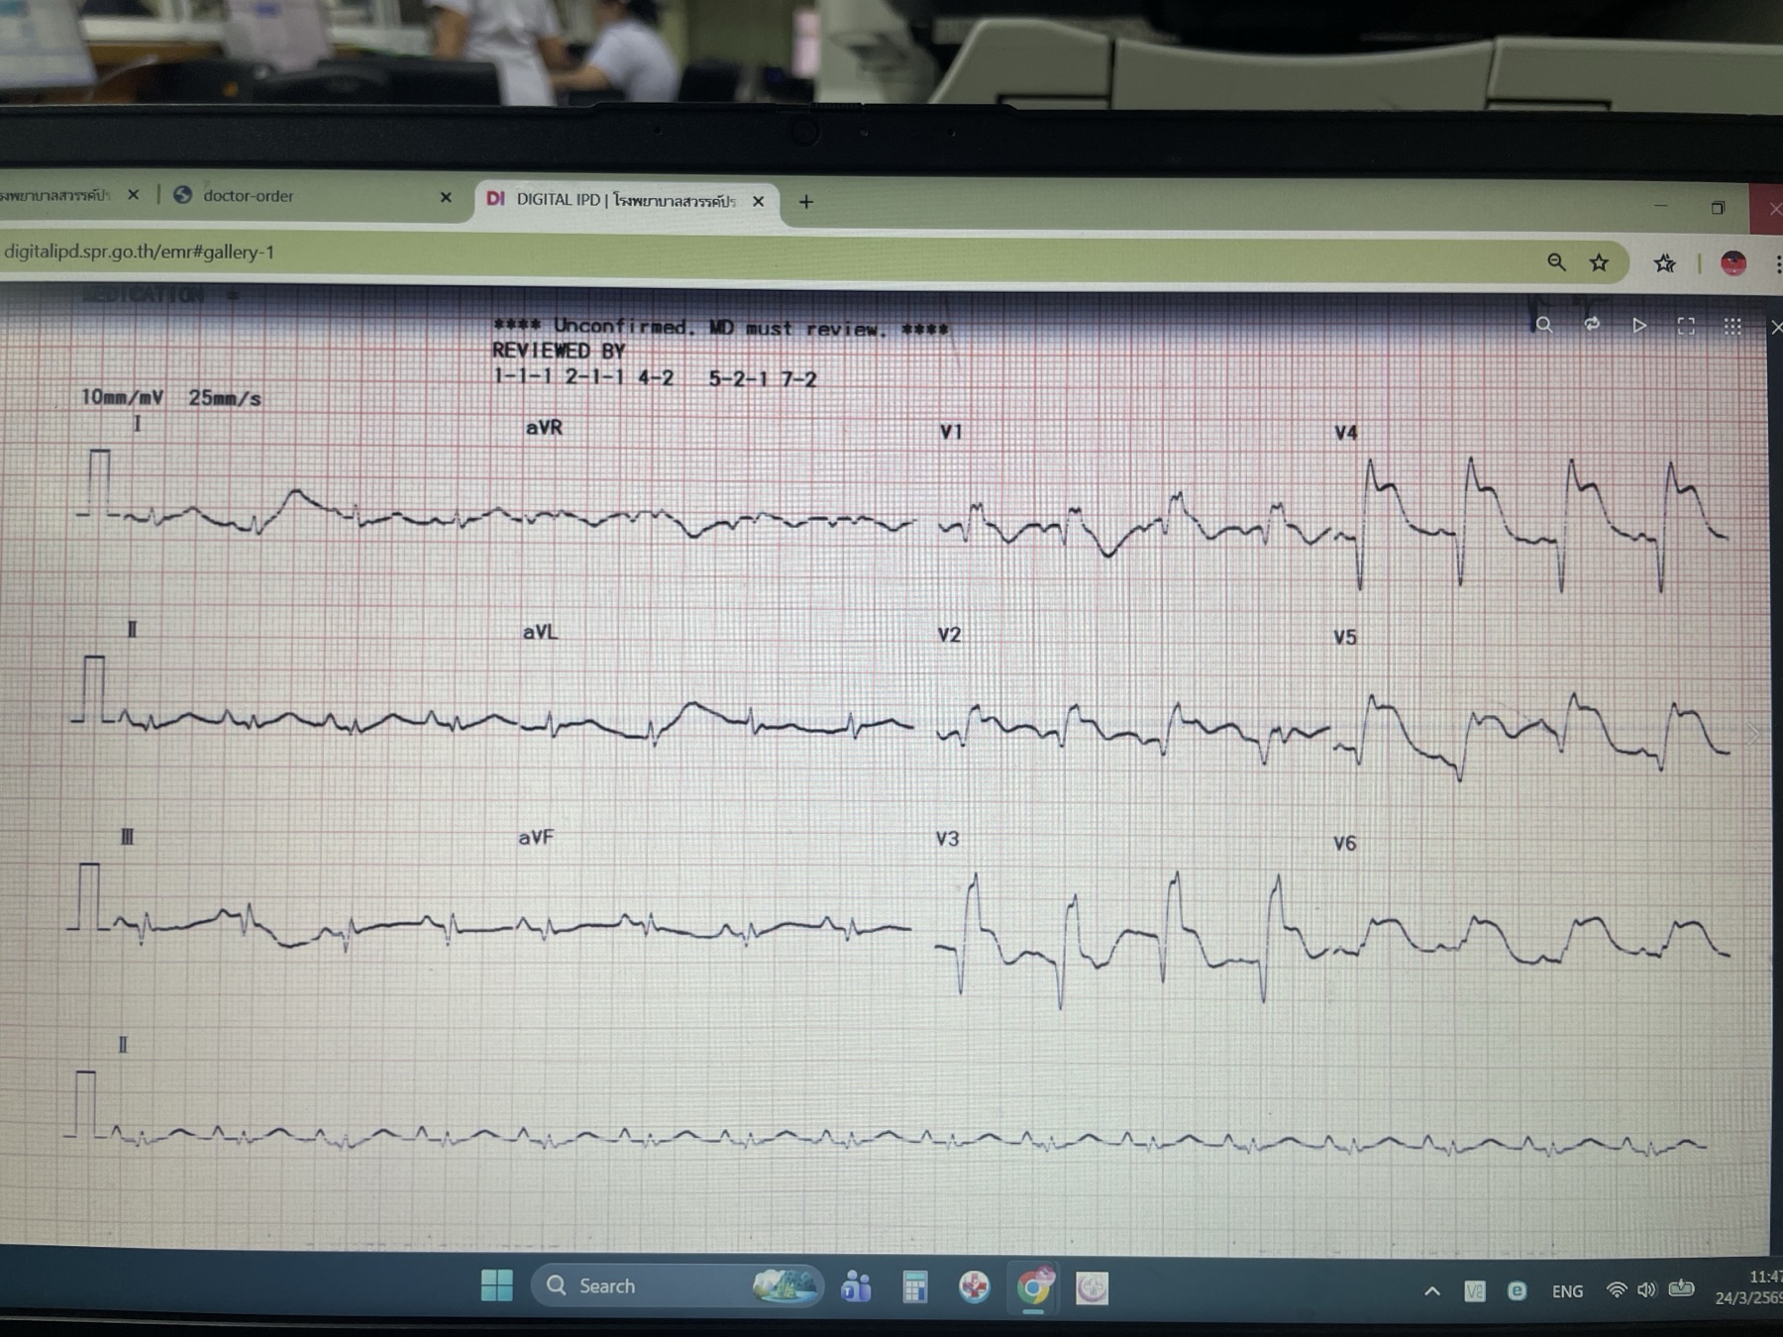The image size is (1783, 1337).
Task: Select the DIGITAL IPD tab
Action: [626, 200]
